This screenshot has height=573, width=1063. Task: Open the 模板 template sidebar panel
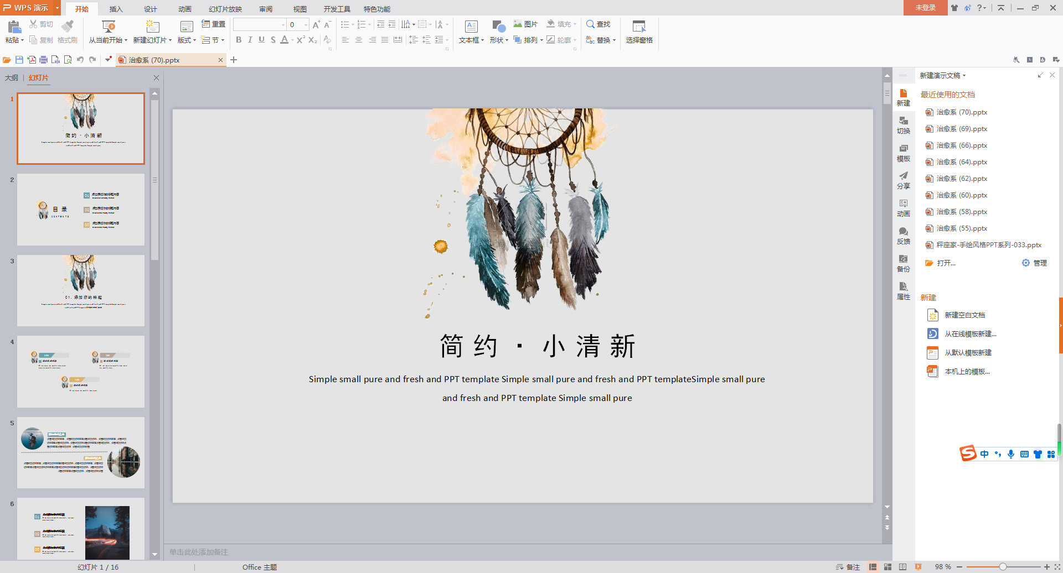coord(904,153)
